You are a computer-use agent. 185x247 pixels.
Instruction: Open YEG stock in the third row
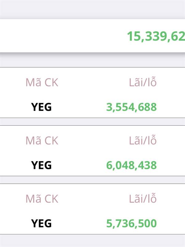point(41,223)
